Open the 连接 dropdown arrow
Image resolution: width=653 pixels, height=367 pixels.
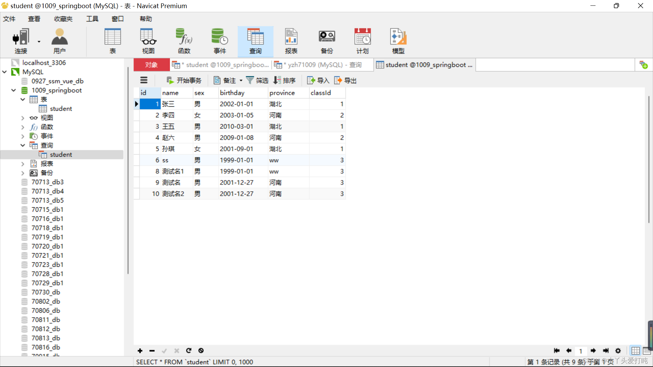click(39, 41)
